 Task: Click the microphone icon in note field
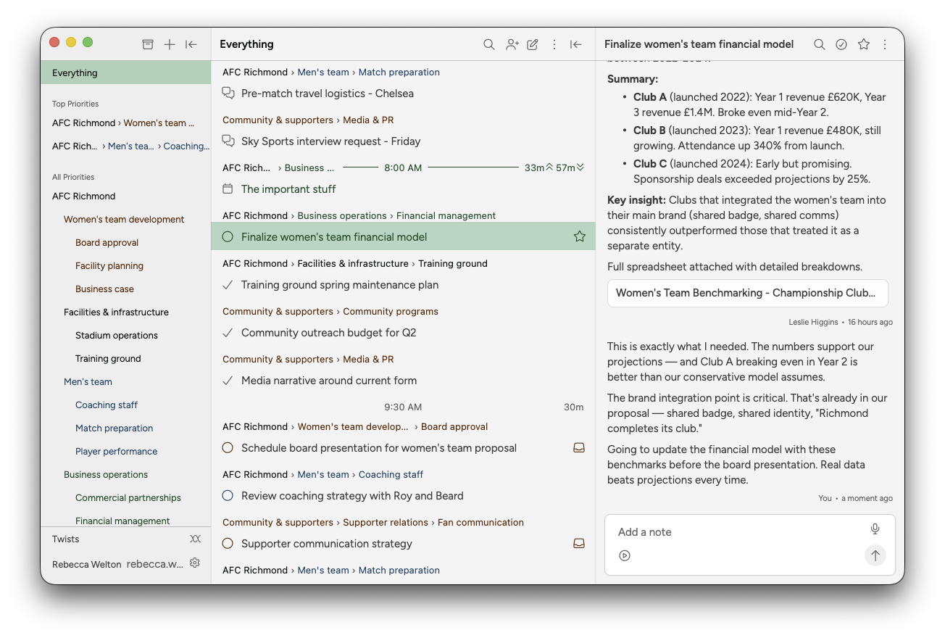point(875,529)
